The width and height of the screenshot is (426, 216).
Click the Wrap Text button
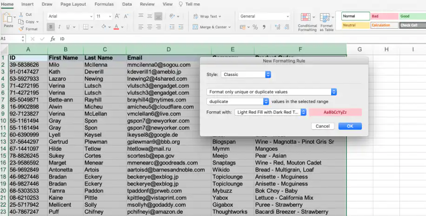tap(207, 16)
